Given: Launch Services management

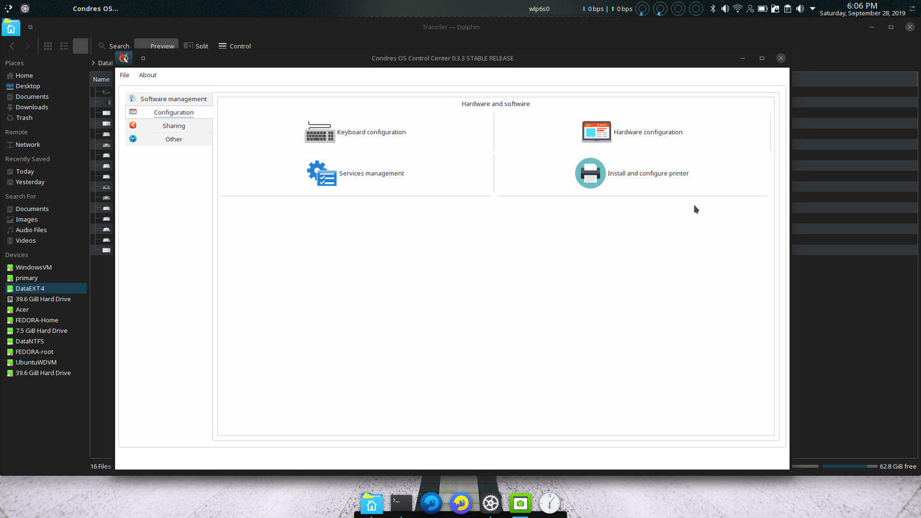Looking at the screenshot, I should (x=355, y=173).
